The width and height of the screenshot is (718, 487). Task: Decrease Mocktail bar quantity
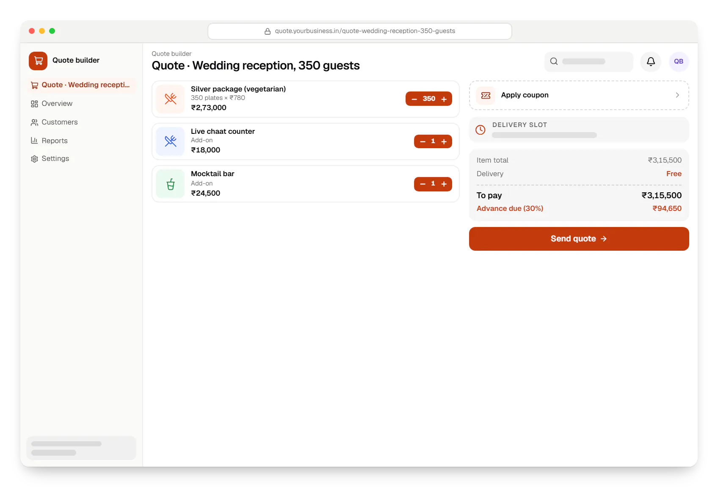pos(423,184)
